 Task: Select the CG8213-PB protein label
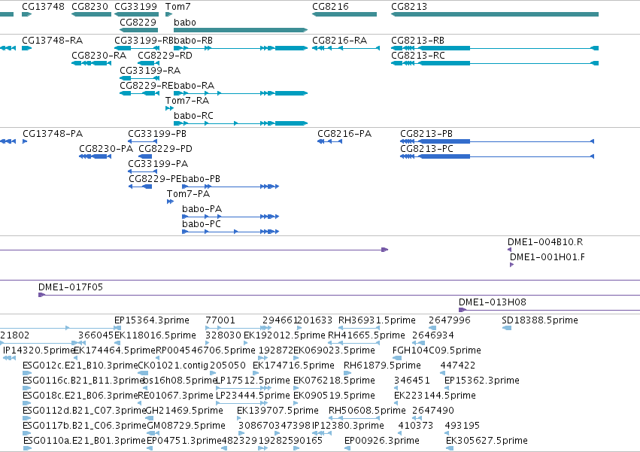(426, 134)
